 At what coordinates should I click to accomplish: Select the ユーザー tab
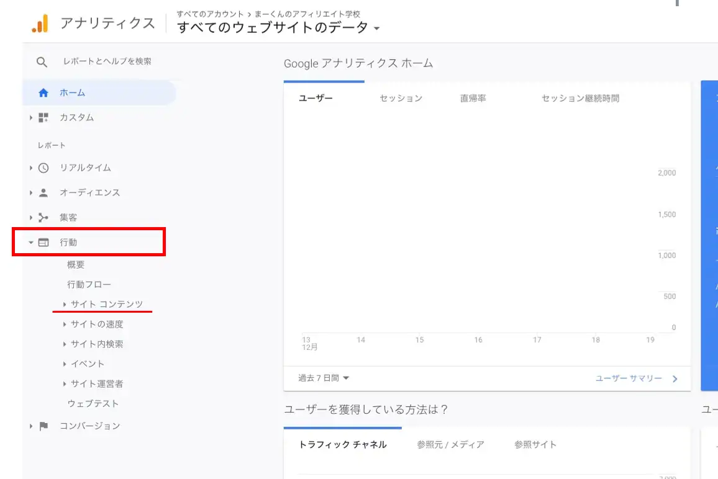pos(316,99)
